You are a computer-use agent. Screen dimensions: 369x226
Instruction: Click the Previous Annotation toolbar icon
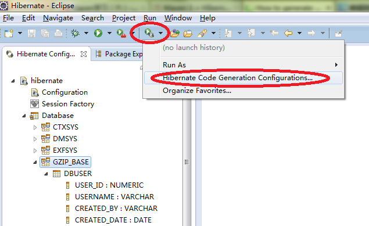tap(251, 33)
